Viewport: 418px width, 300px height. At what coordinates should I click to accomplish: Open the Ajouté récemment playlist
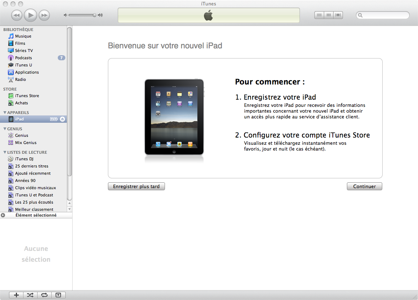33,173
